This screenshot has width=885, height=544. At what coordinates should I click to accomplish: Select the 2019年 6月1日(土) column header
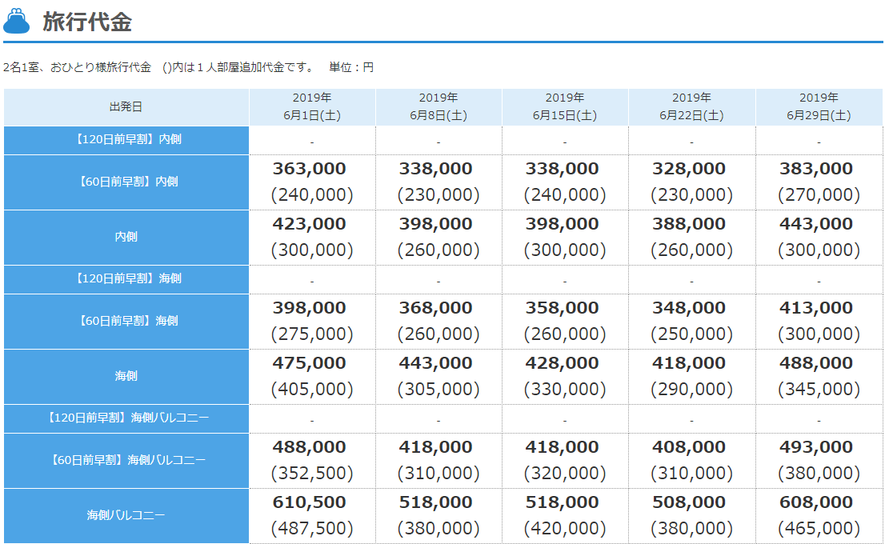(x=312, y=106)
